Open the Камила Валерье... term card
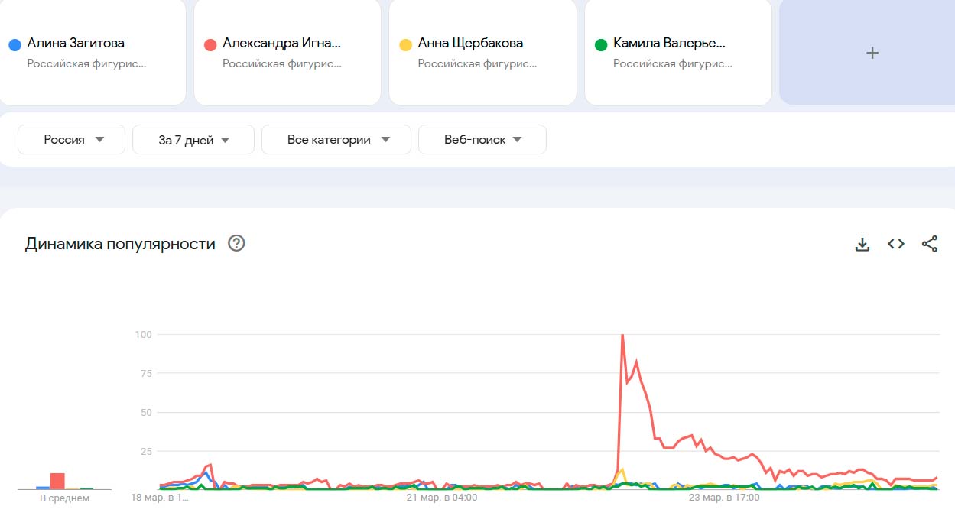Viewport: 955px width, 516px height. pyautogui.click(x=678, y=53)
